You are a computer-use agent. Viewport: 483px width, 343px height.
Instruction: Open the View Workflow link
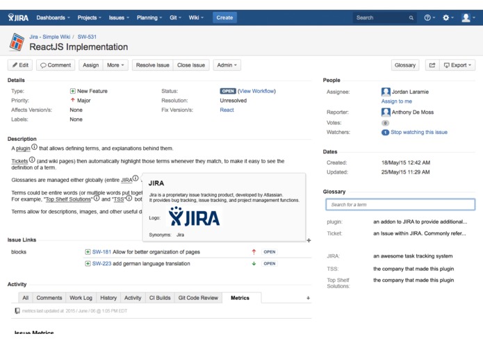tap(256, 91)
